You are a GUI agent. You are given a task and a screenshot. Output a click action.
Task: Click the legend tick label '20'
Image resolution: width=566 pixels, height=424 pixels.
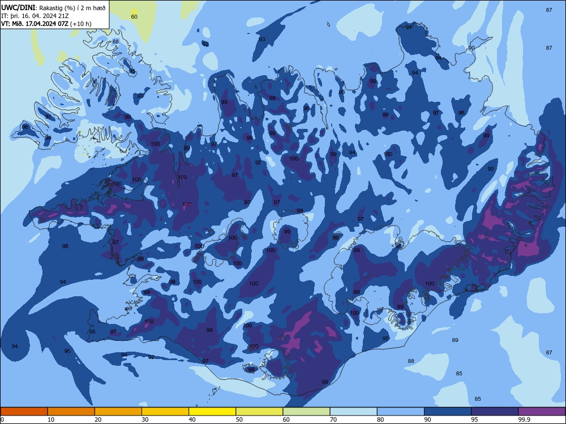point(98,419)
